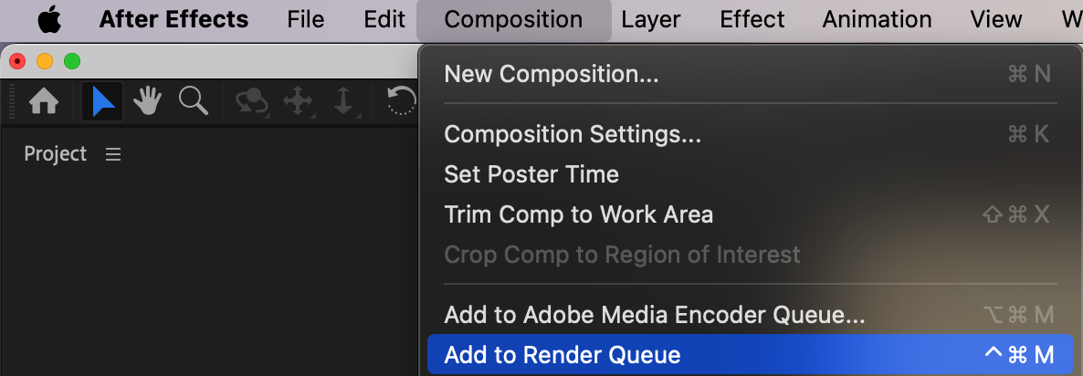Open the Effect menu
This screenshot has width=1083, height=376.
(x=752, y=20)
